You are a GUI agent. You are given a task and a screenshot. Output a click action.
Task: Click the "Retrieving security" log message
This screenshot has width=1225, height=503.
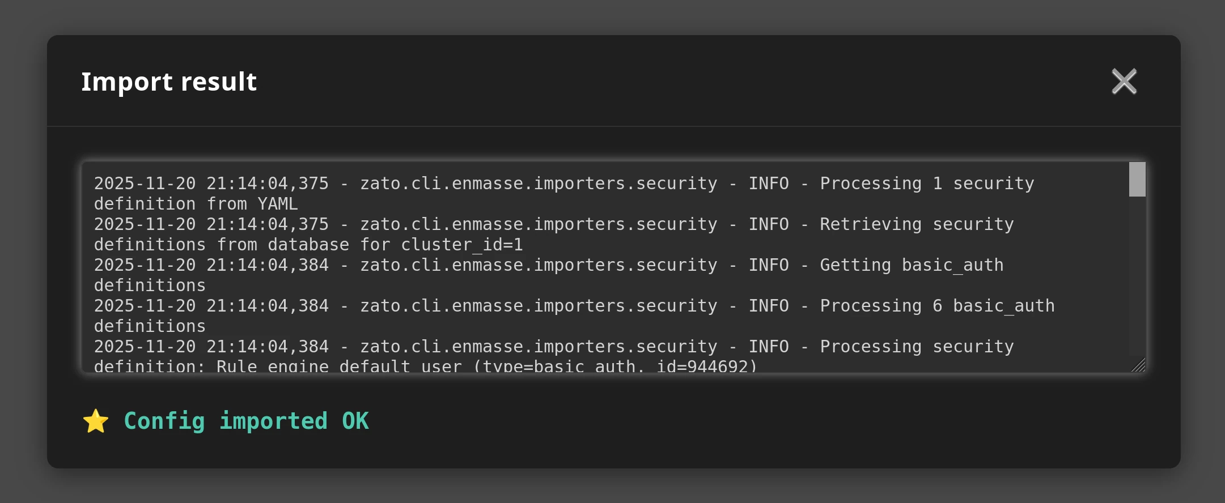(917, 224)
